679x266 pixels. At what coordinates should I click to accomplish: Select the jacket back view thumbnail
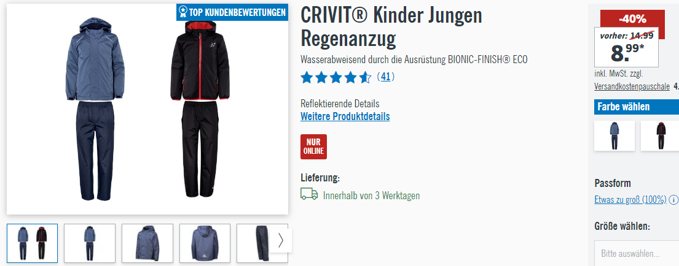click(x=205, y=243)
